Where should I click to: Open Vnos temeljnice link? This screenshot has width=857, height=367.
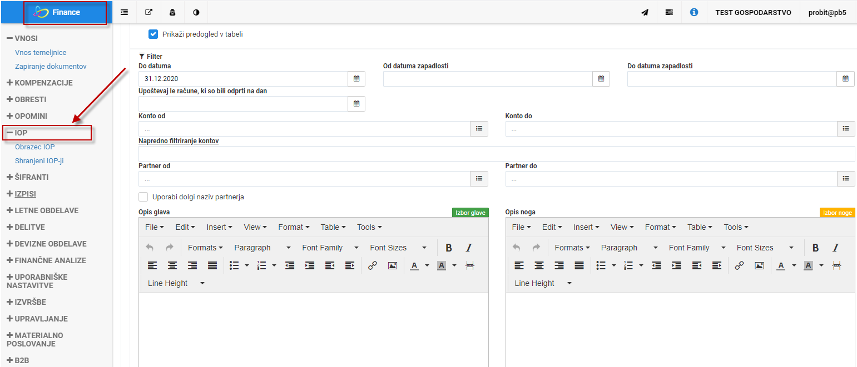(x=41, y=53)
